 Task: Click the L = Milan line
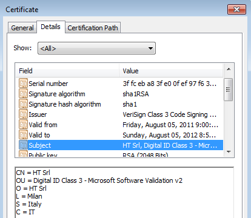(x=29, y=196)
